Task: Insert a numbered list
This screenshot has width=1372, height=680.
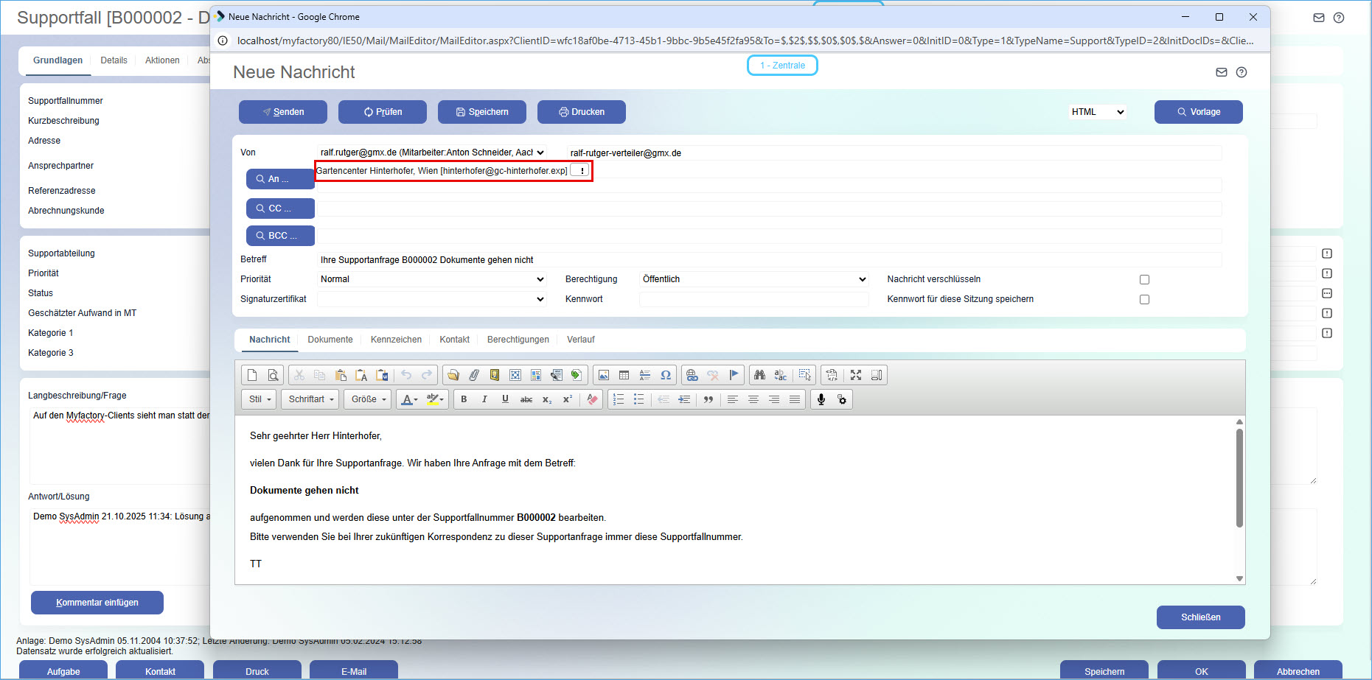Action: 619,399
